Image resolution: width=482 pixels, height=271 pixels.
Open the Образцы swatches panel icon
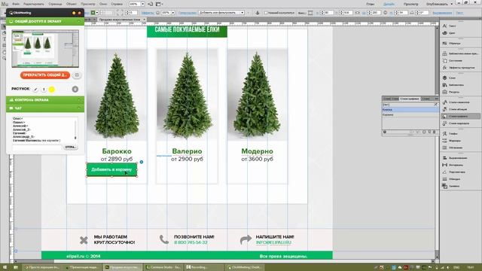tap(444, 44)
